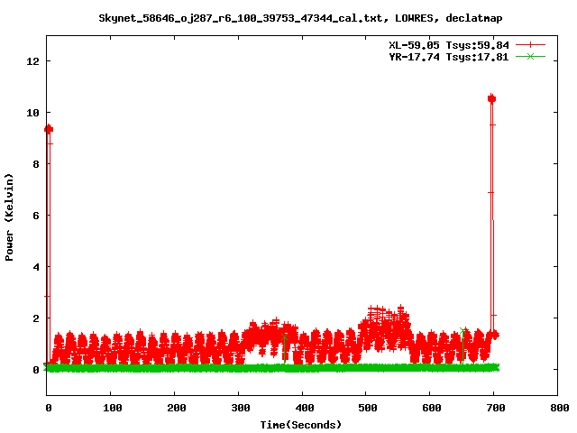
Task: Click y-axis tick label '12'
Action: [32, 61]
